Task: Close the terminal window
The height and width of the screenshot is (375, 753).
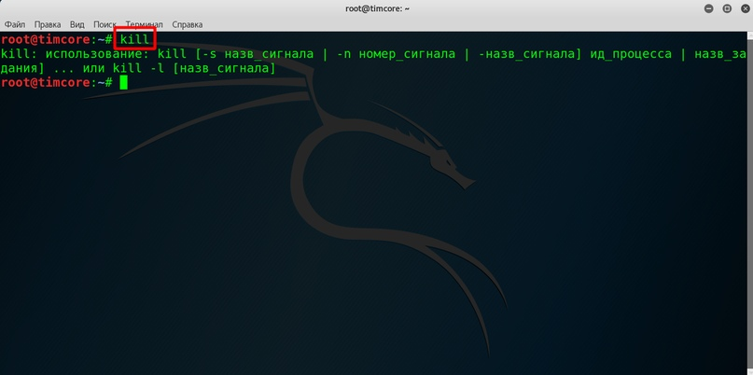Action: click(x=745, y=8)
